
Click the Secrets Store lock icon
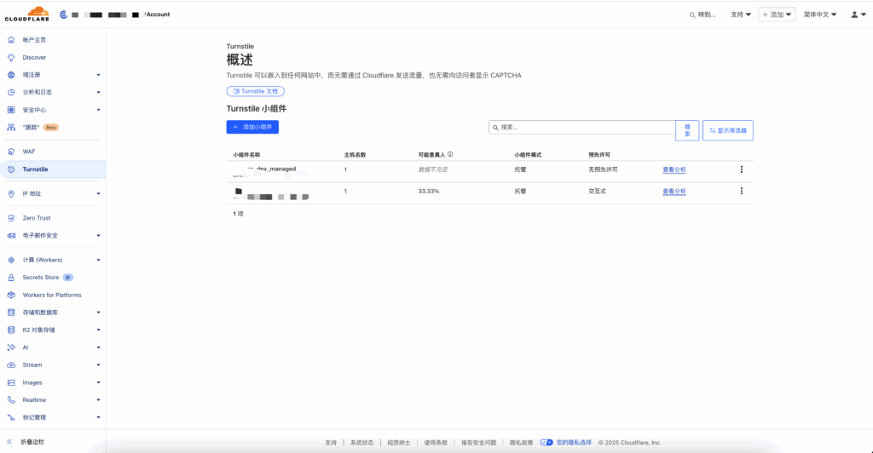[11, 278]
